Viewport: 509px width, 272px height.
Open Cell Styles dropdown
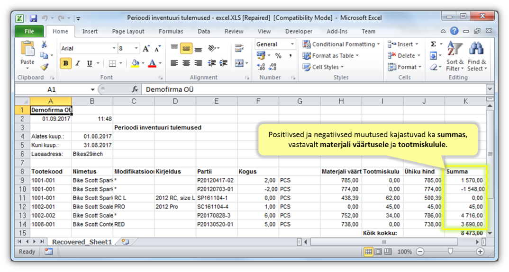[x=323, y=67]
